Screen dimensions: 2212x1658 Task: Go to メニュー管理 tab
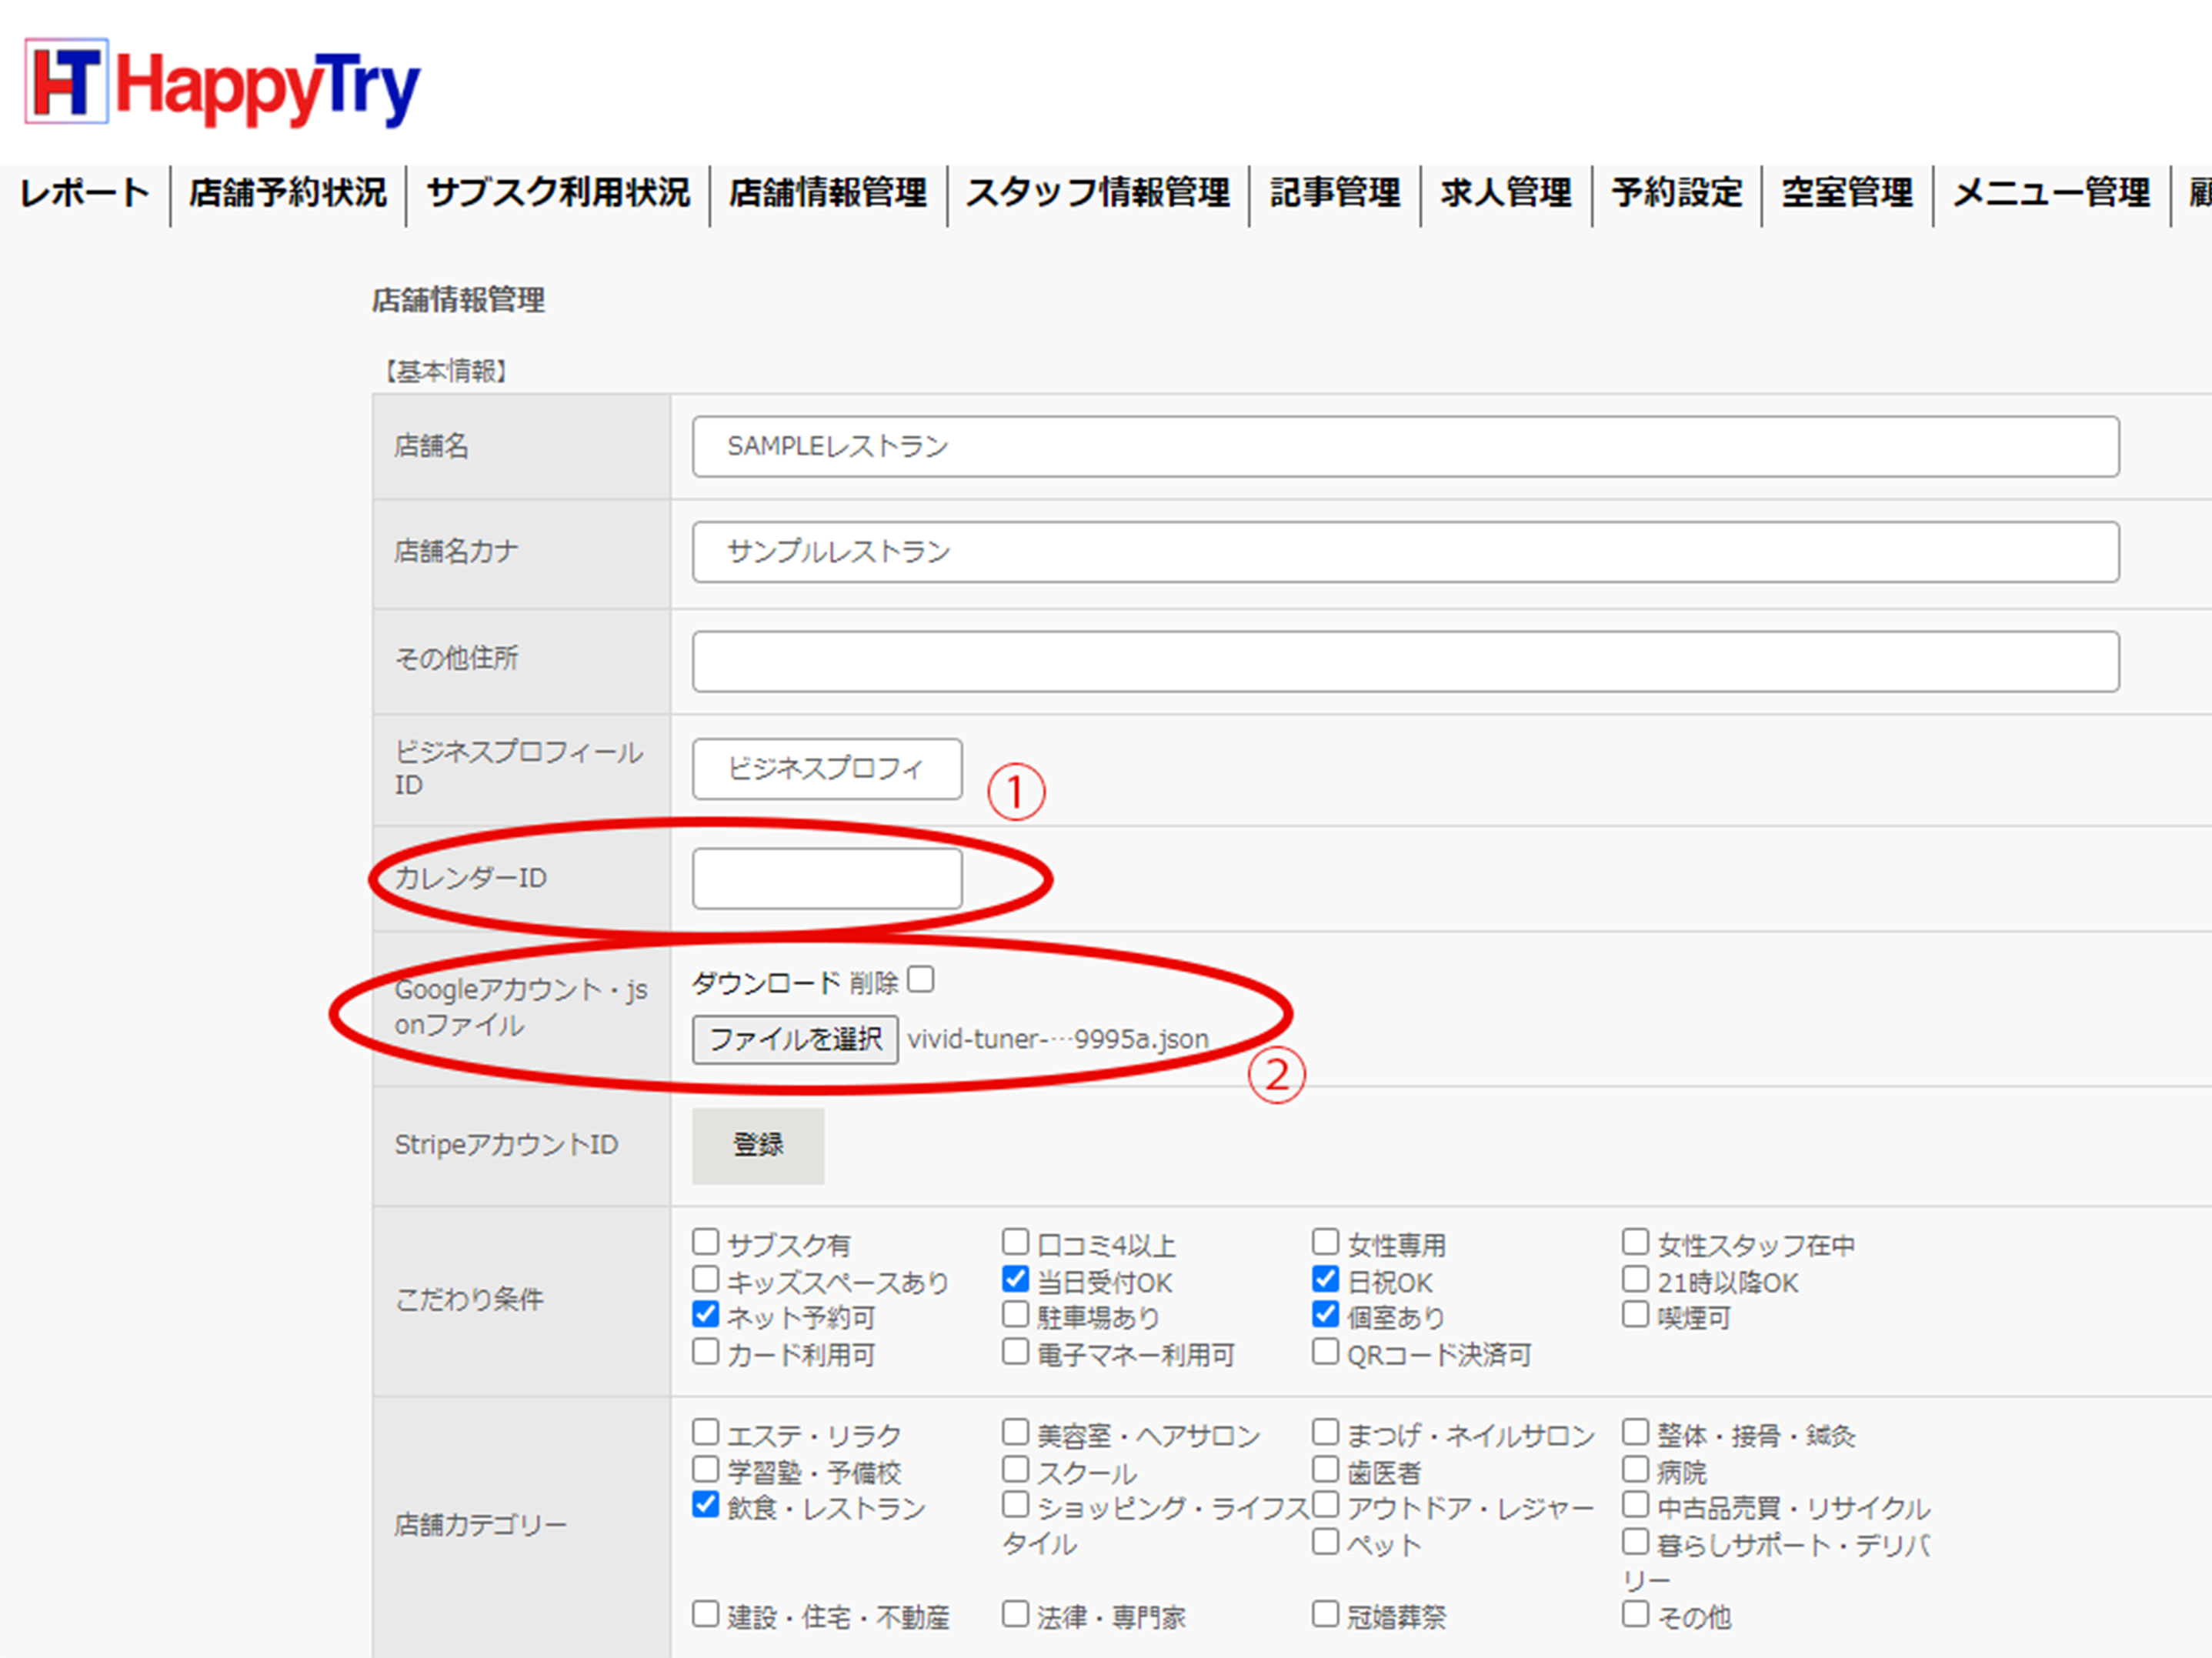click(2050, 192)
